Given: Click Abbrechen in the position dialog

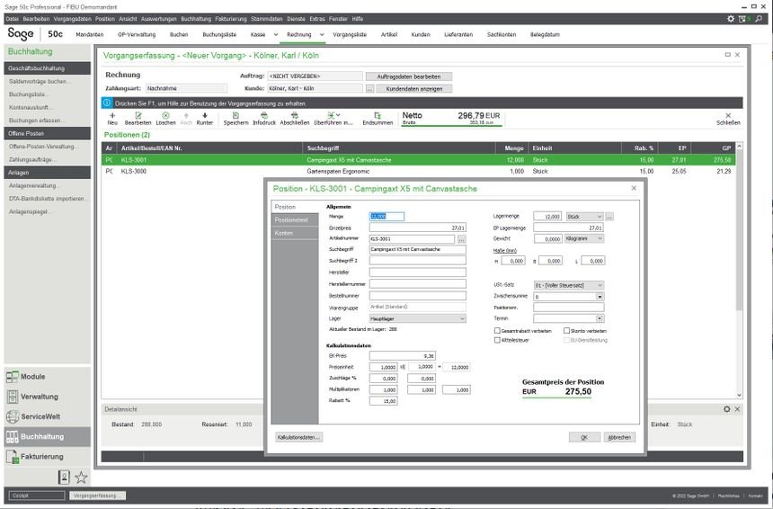Looking at the screenshot, I should (x=619, y=437).
